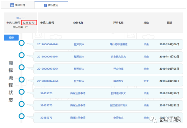Click the date 2019年03月28日

click(169, 81)
